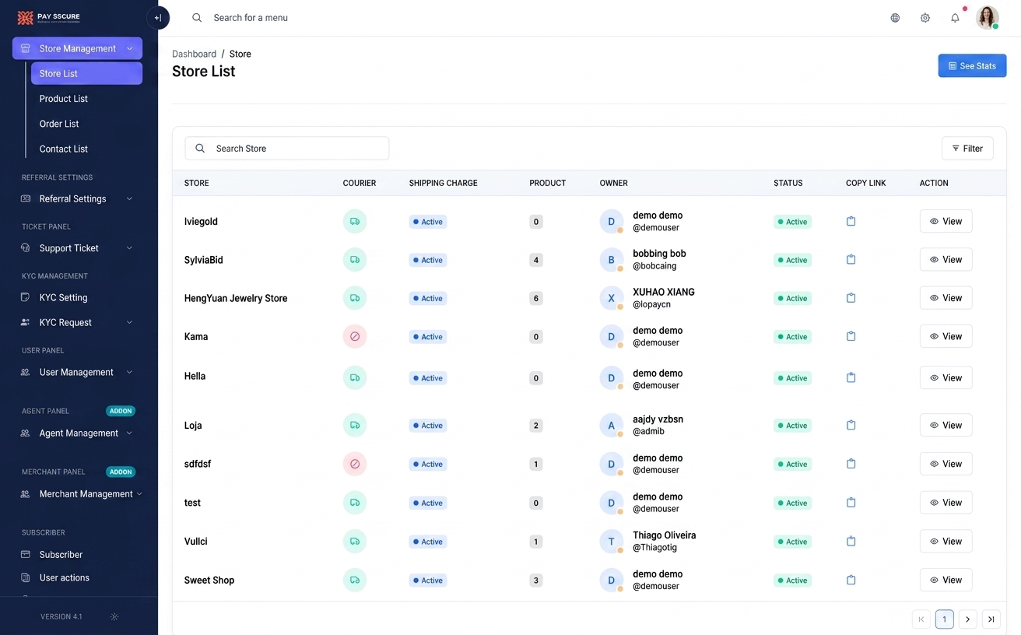Open the Order List sidebar item
This screenshot has height=635, width=1021.
(x=59, y=124)
